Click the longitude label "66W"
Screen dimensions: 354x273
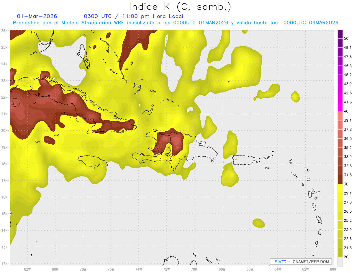(x=250, y=269)
